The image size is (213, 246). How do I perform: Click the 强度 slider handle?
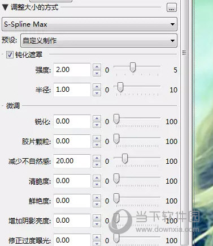pos(133,67)
